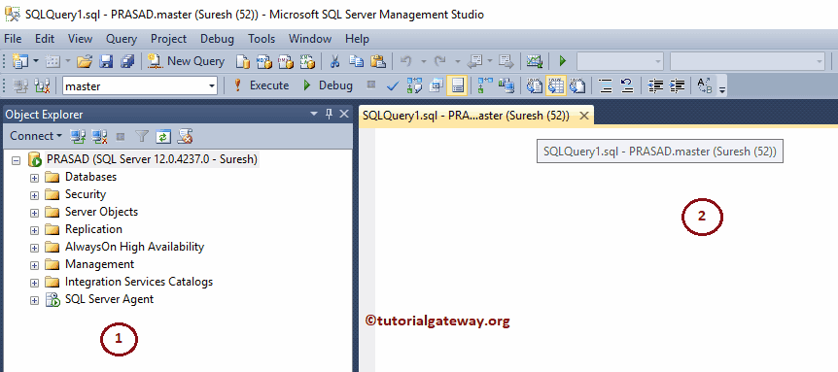Click the Specify Values for Template Parameters icon
Viewport: 838px width, 372px height.
click(705, 85)
